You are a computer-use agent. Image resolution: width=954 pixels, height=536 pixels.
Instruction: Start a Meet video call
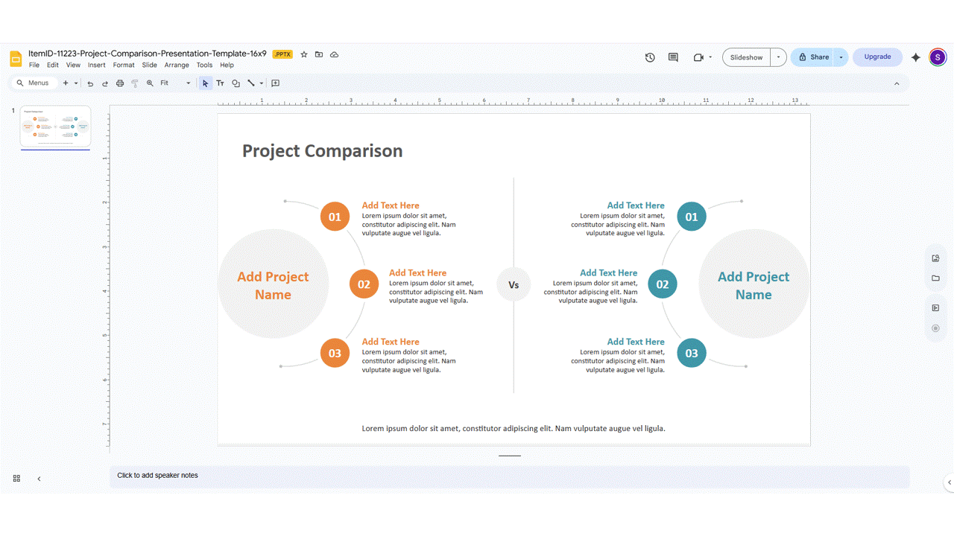(698, 57)
